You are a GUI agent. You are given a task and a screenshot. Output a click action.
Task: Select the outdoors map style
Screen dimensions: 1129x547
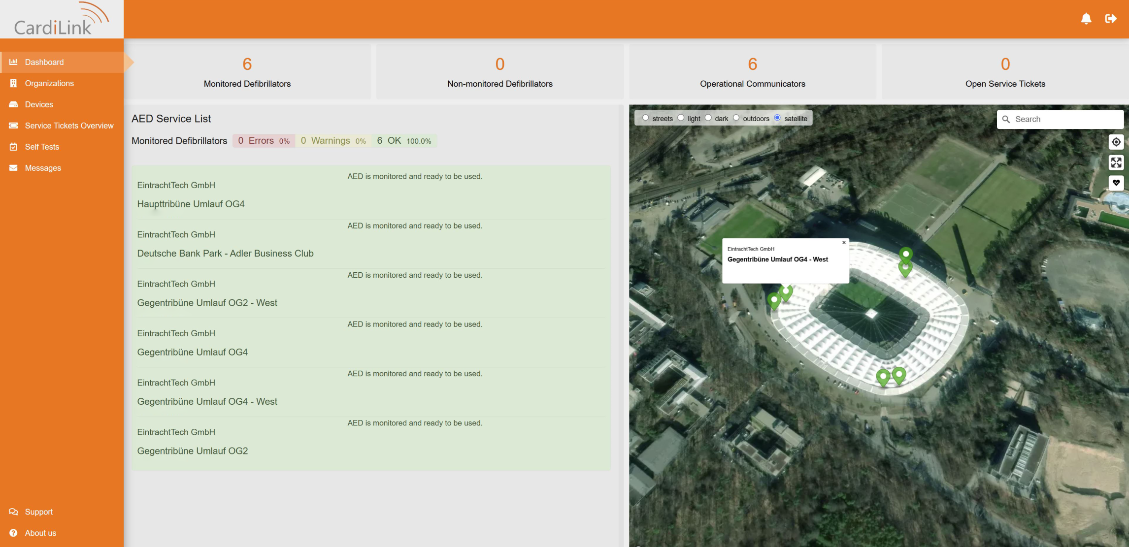click(736, 118)
